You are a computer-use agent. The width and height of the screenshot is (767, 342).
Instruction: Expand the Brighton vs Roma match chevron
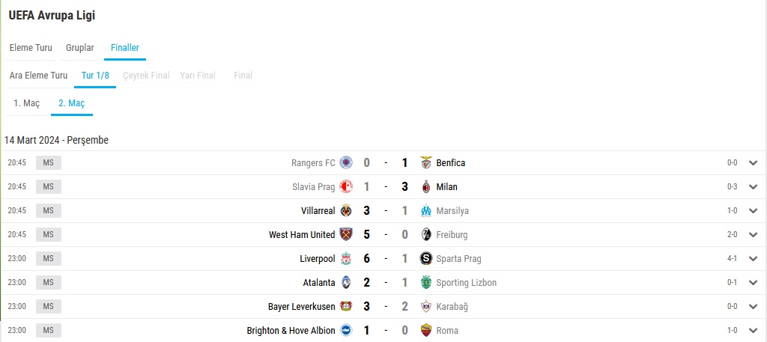(753, 330)
